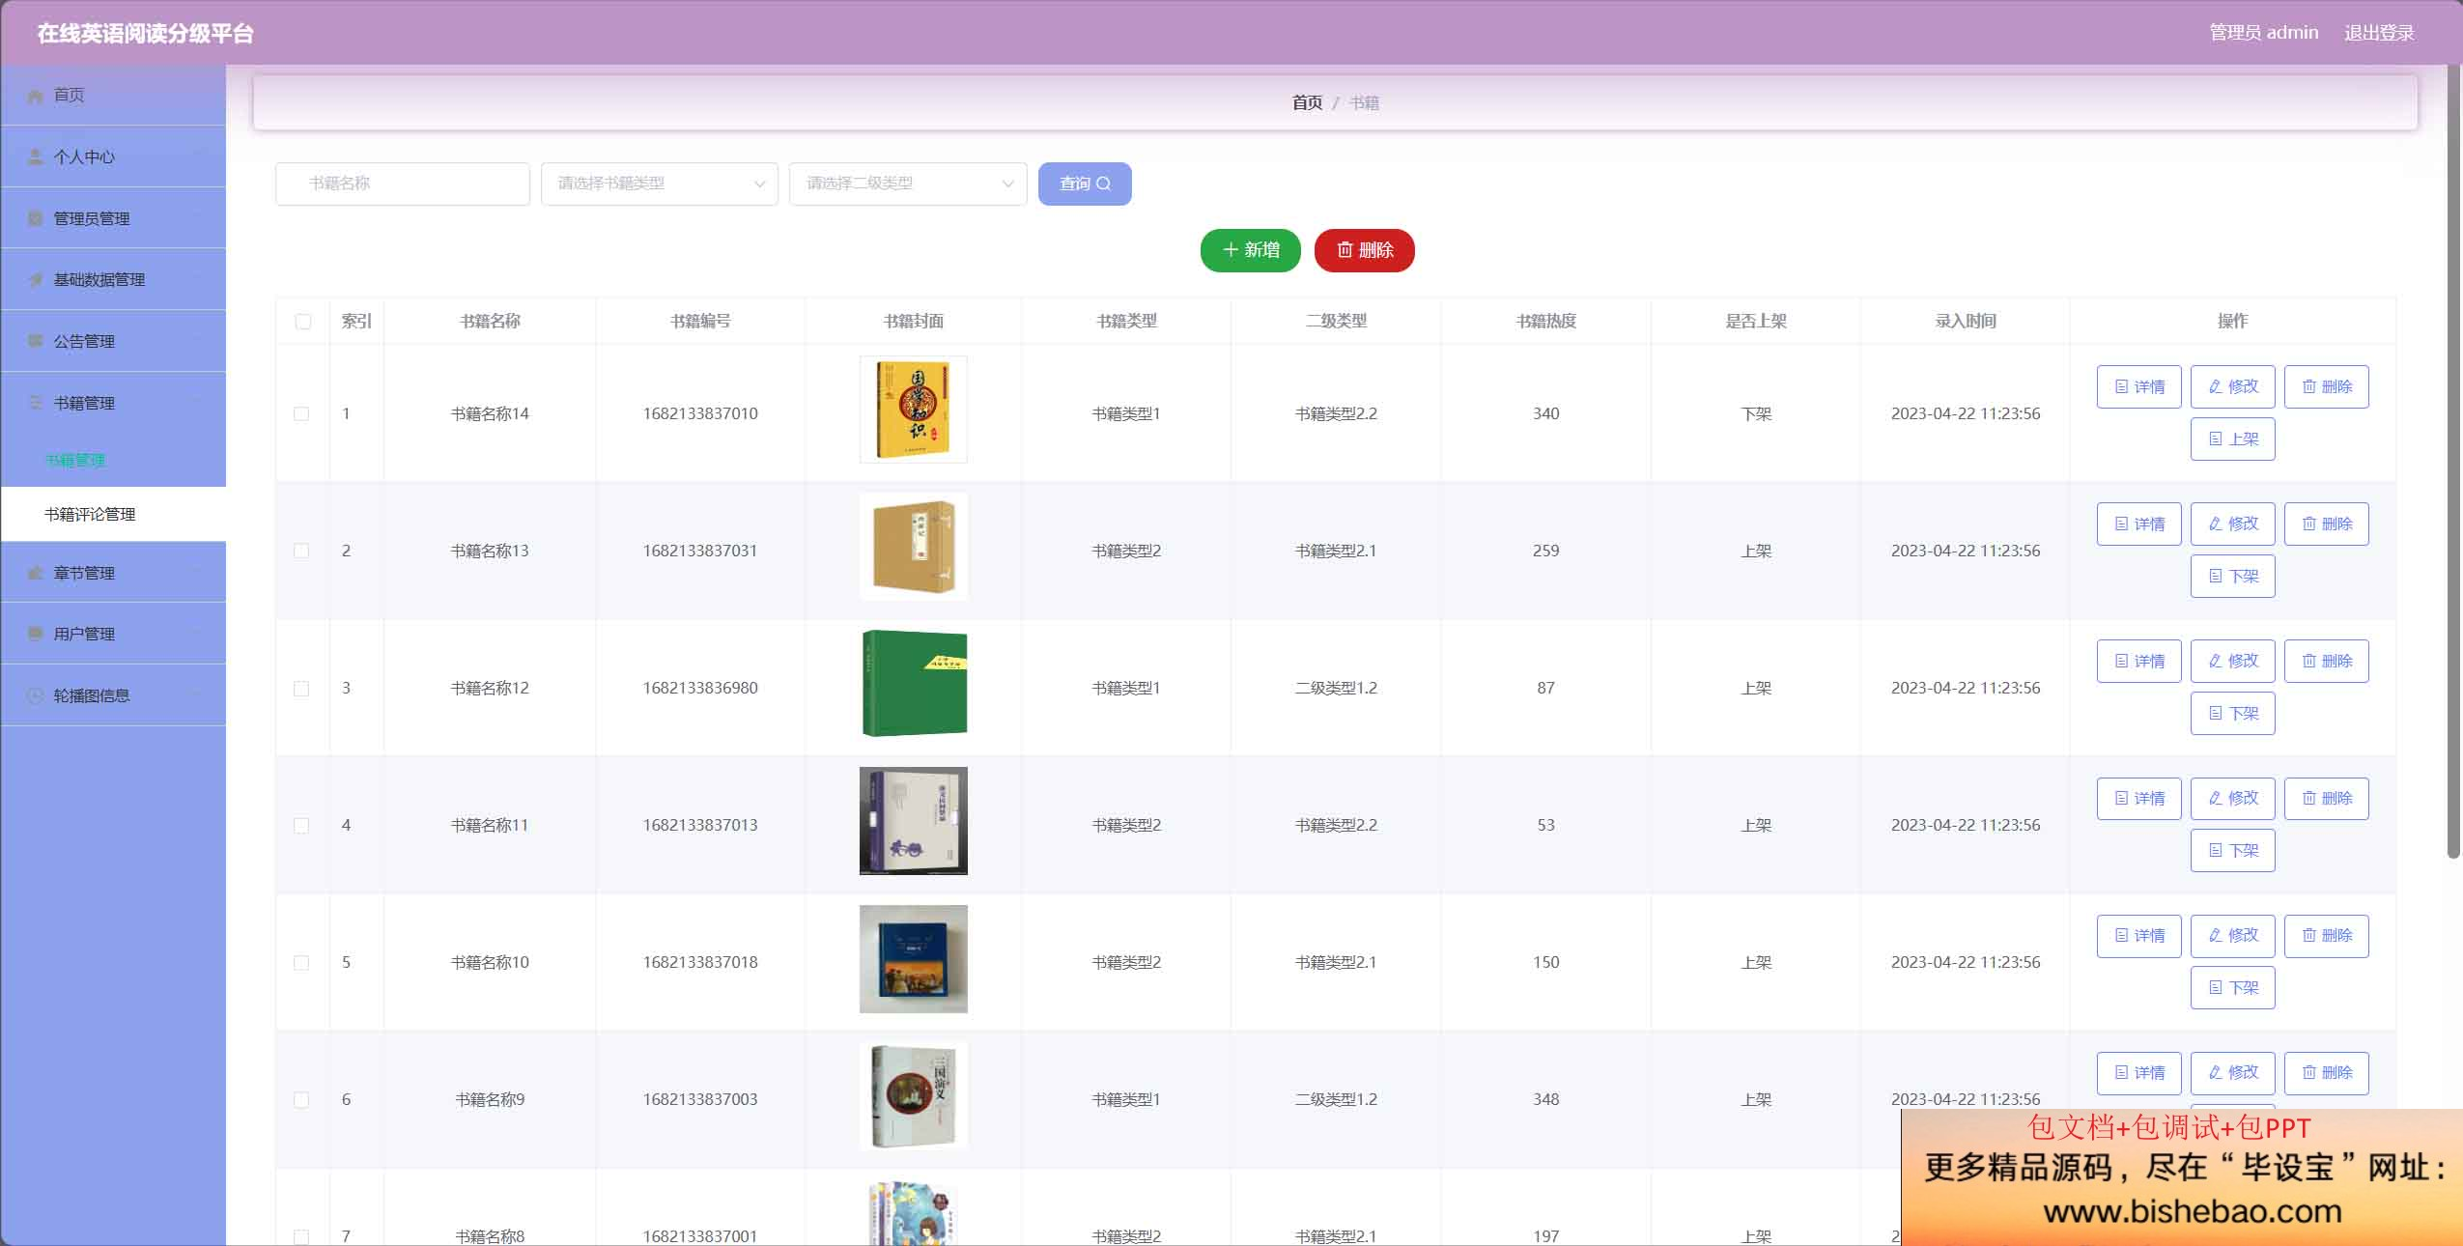Viewport: 2463px width, 1246px height.
Task: Click the trash icon for 书籍名称9 row
Action: coord(2308,1072)
